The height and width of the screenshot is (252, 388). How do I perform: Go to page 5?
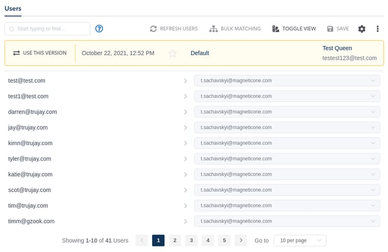tap(224, 240)
